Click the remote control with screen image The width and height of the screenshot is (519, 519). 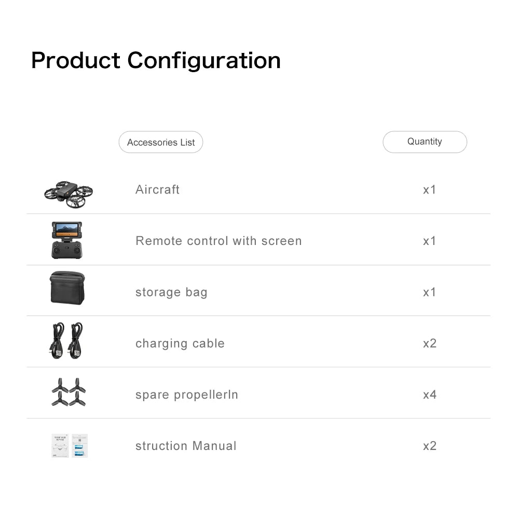(x=66, y=240)
